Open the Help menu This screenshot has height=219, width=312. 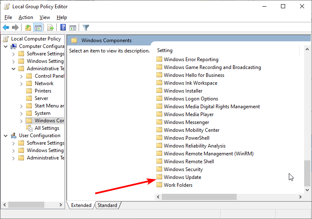tap(62, 17)
